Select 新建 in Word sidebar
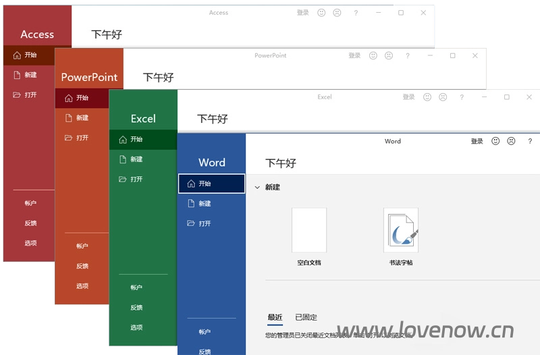 click(212, 204)
